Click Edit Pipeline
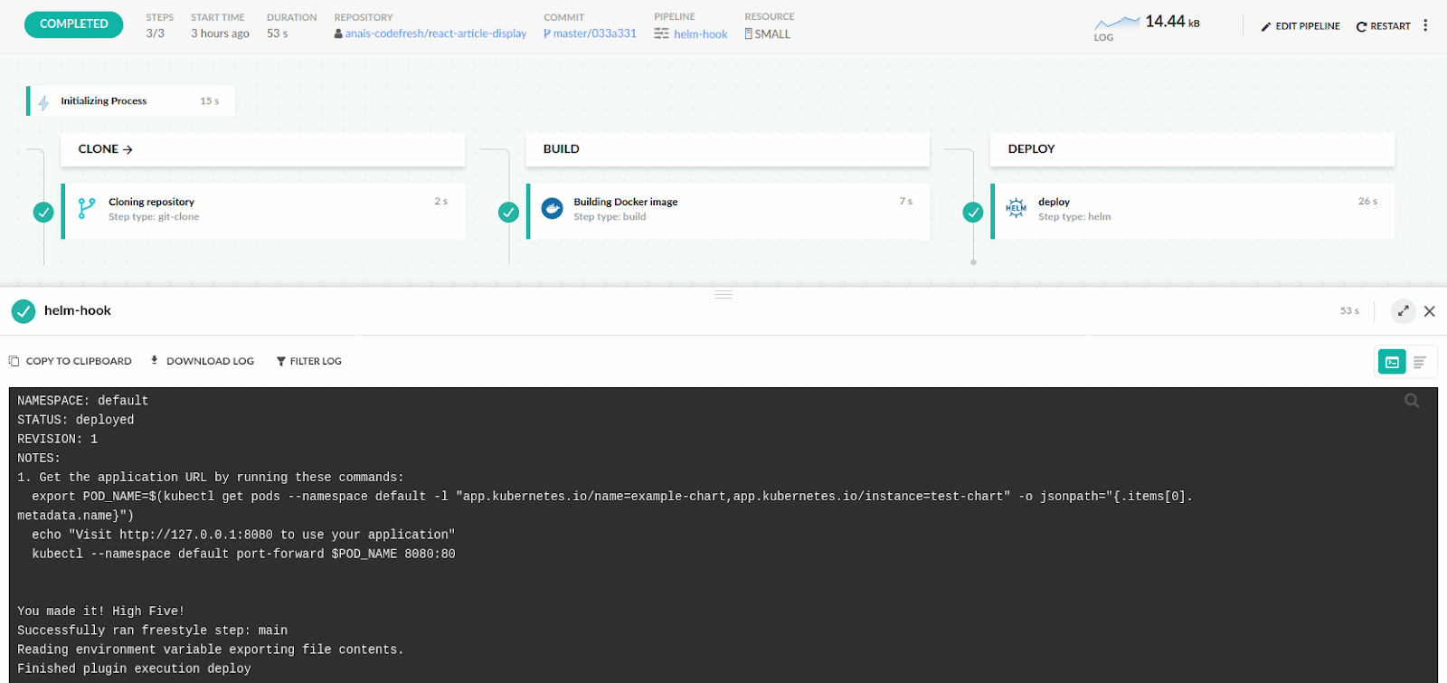This screenshot has width=1447, height=683. [1300, 26]
